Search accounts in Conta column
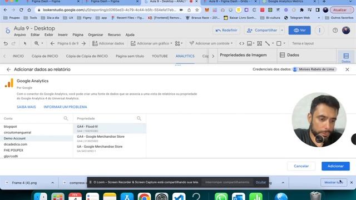 pyautogui.click(x=66, y=118)
